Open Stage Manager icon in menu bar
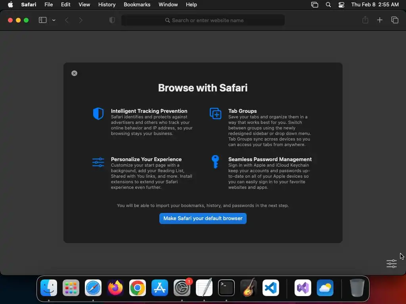 [x=314, y=5]
